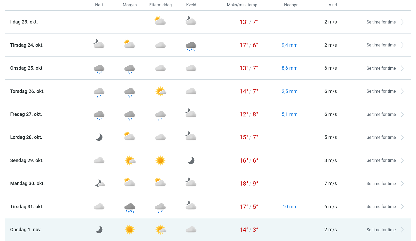The width and height of the screenshot is (416, 241).
Task: Open 'Se time for time' for Mandag 30. okt.
Action: pyautogui.click(x=381, y=184)
